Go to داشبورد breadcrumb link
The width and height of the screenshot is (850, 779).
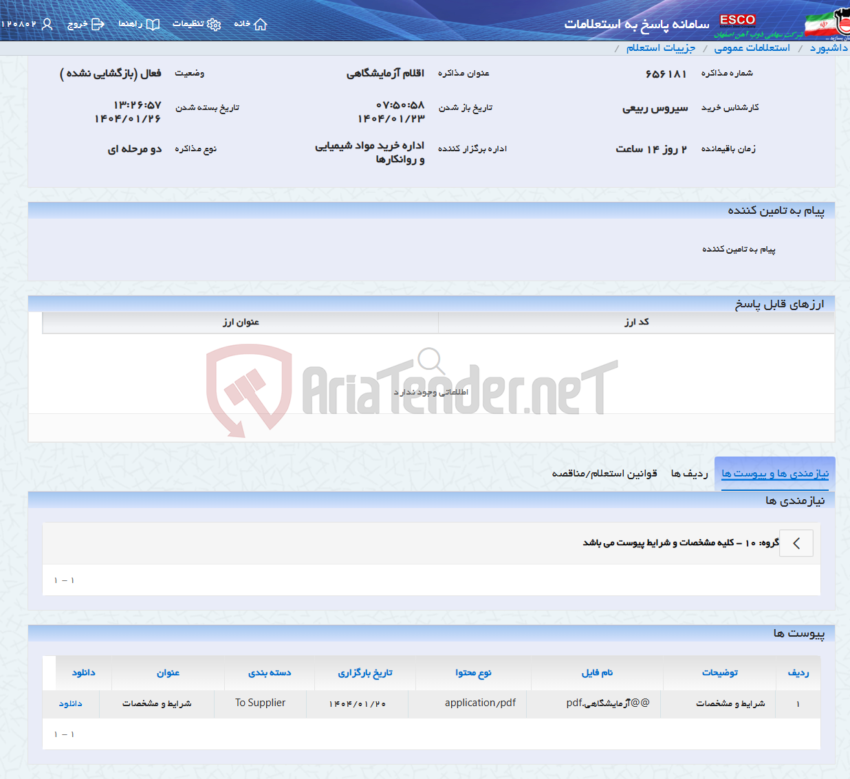coord(829,47)
